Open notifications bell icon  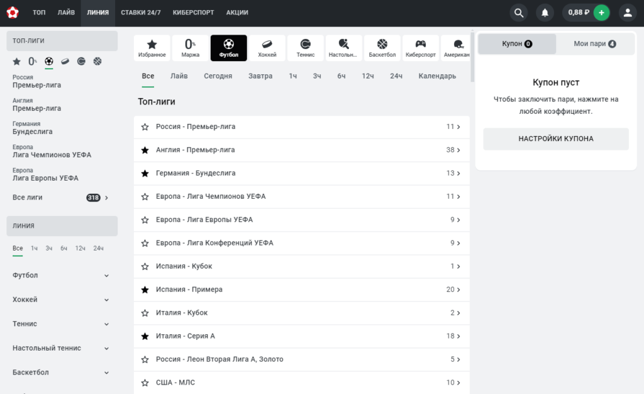coord(545,13)
